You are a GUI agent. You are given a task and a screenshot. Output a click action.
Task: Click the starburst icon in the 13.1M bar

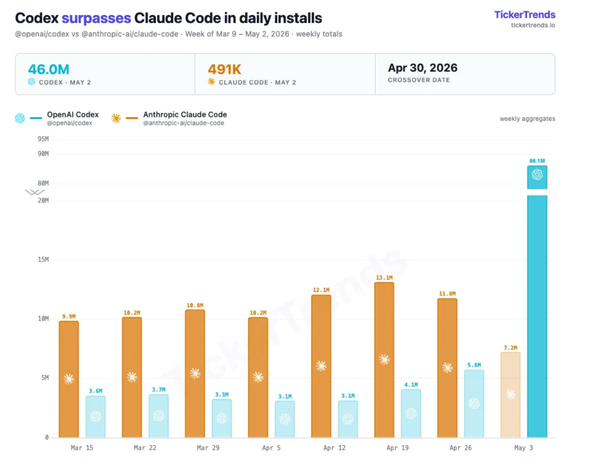384,360
